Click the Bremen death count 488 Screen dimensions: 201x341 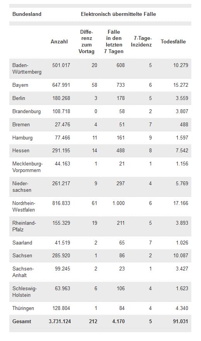point(184,125)
